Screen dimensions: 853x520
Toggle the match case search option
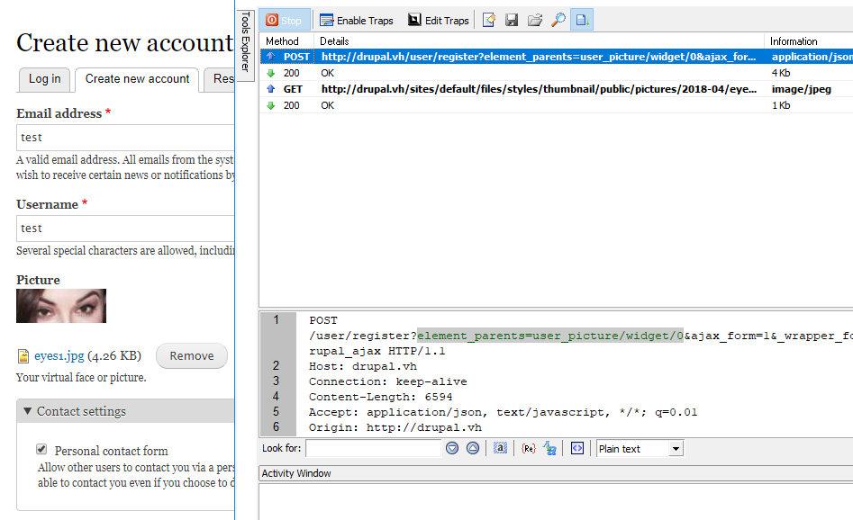(500, 448)
